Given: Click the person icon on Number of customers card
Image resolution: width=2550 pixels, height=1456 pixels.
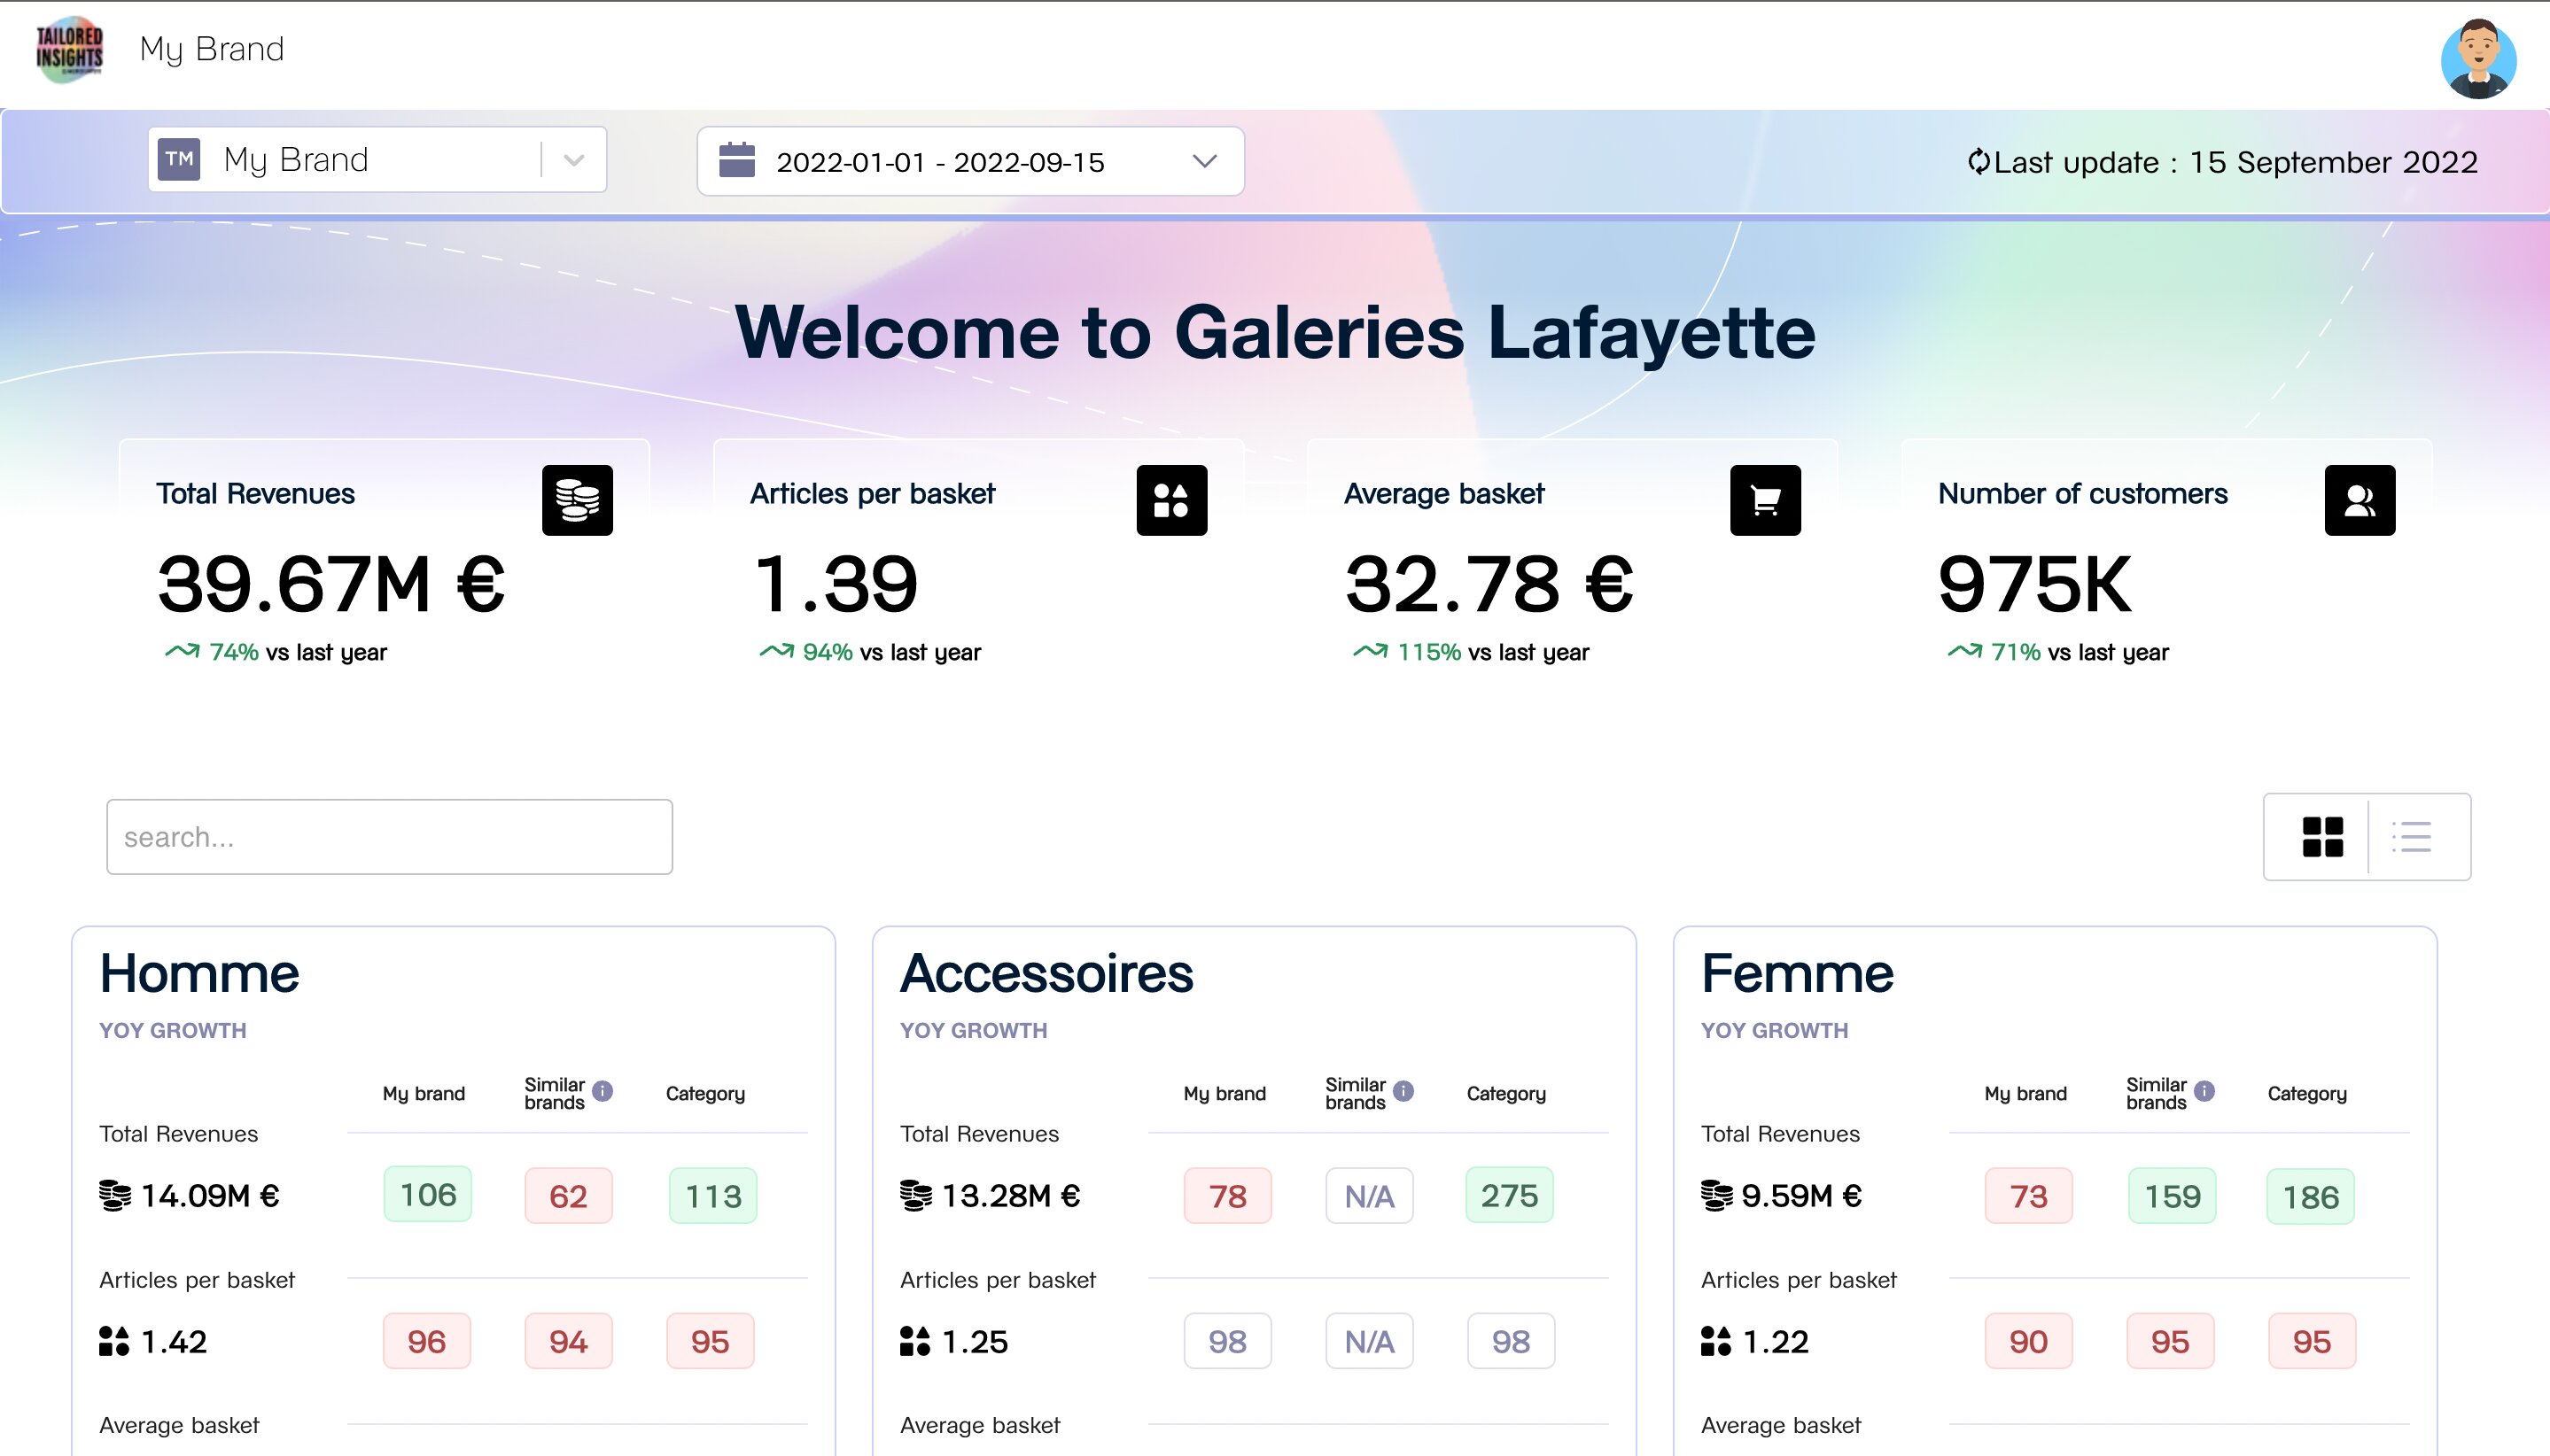Looking at the screenshot, I should click(2360, 500).
